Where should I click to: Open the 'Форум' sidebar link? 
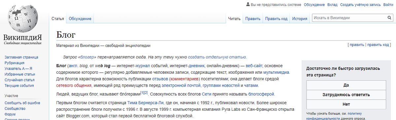[x=10, y=114]
